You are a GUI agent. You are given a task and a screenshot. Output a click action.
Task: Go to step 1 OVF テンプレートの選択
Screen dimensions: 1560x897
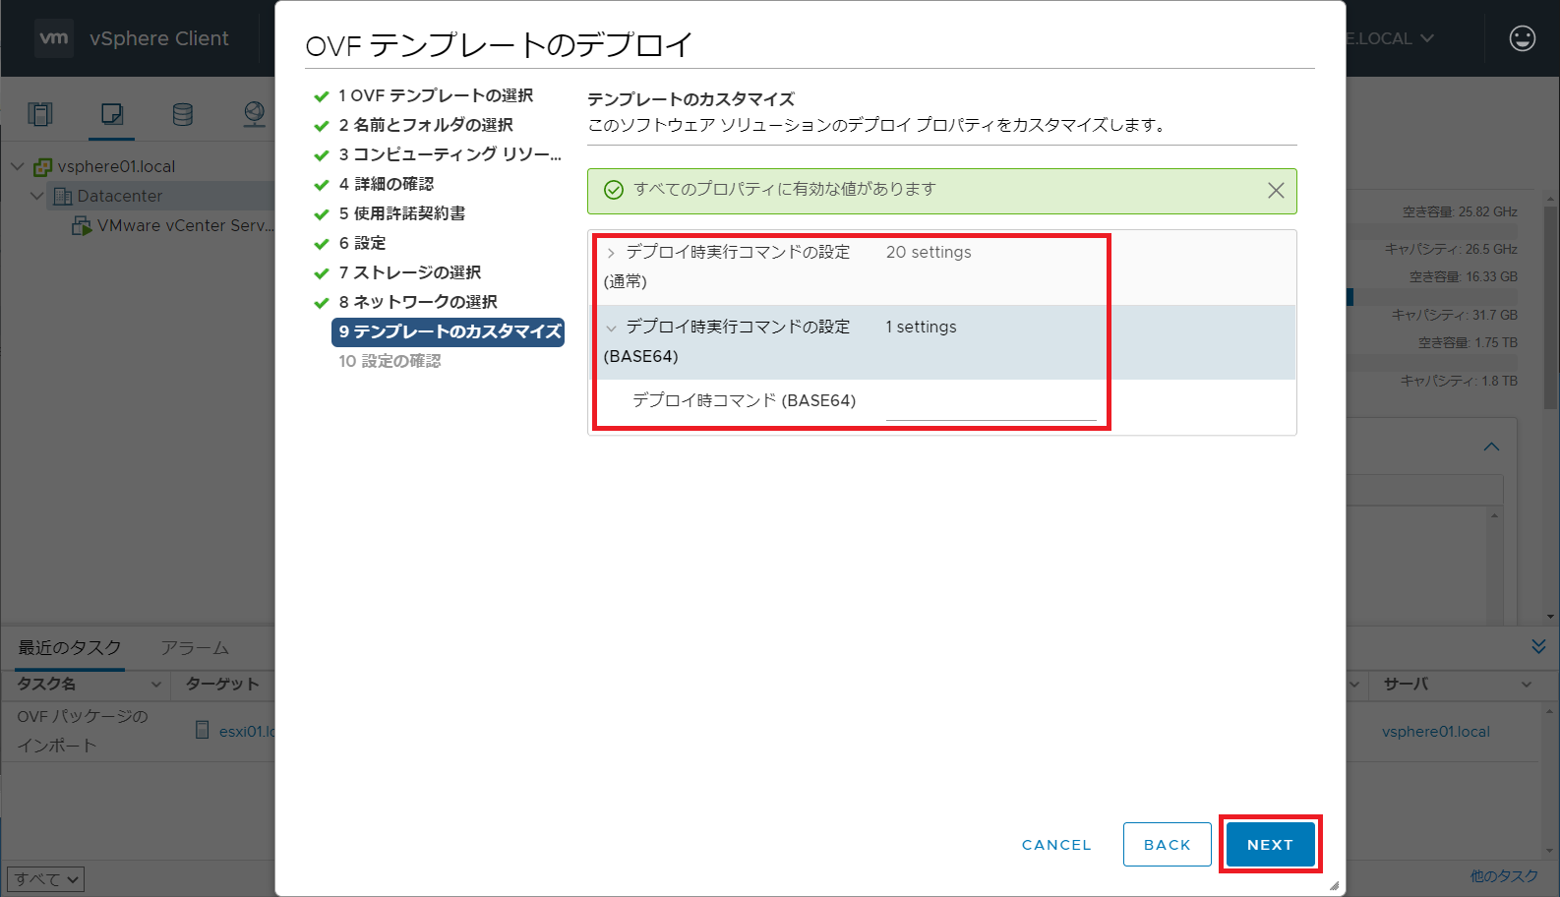436,95
